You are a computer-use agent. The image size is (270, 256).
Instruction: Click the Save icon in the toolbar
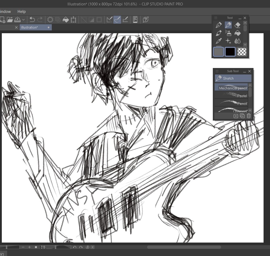click(18, 20)
